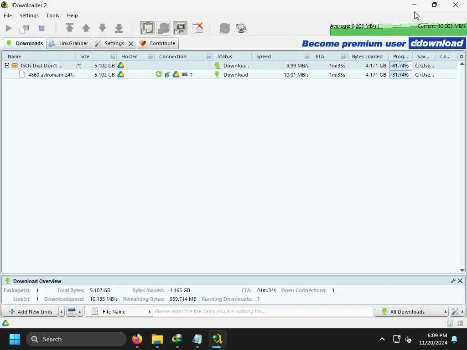Click the Download status icon in file row
Image resolution: width=467 pixels, height=350 pixels.
click(x=217, y=74)
